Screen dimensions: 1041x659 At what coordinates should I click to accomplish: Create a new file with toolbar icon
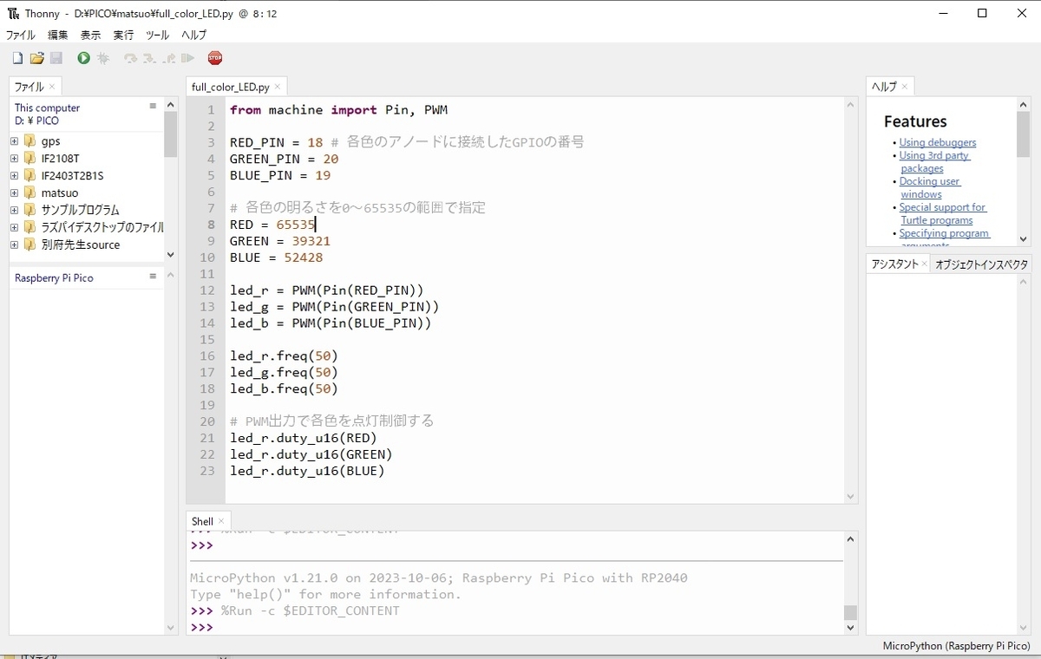(17, 58)
